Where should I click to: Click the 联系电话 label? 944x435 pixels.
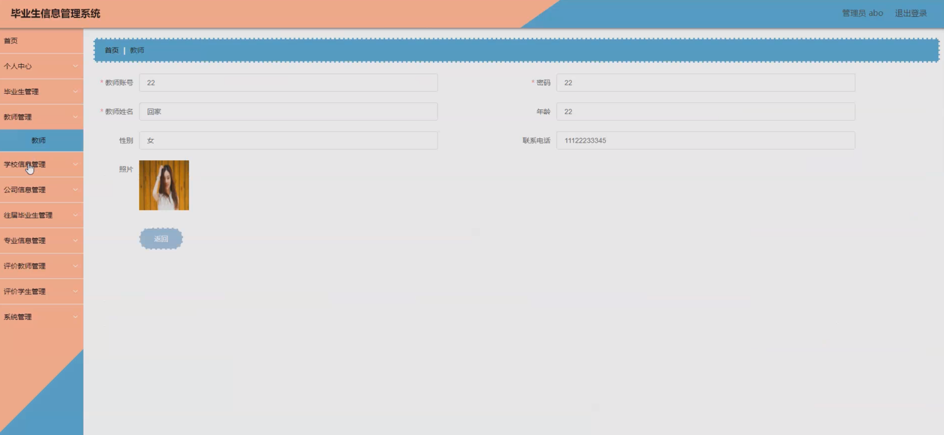point(536,141)
